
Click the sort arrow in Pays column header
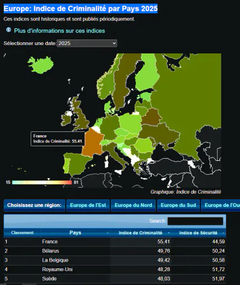tap(107, 233)
